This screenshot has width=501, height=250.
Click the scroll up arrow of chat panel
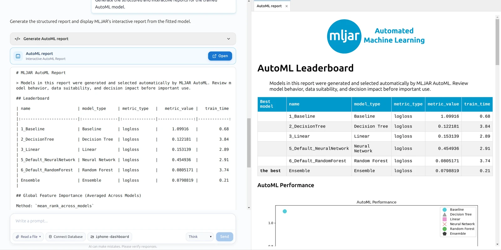click(249, 1)
